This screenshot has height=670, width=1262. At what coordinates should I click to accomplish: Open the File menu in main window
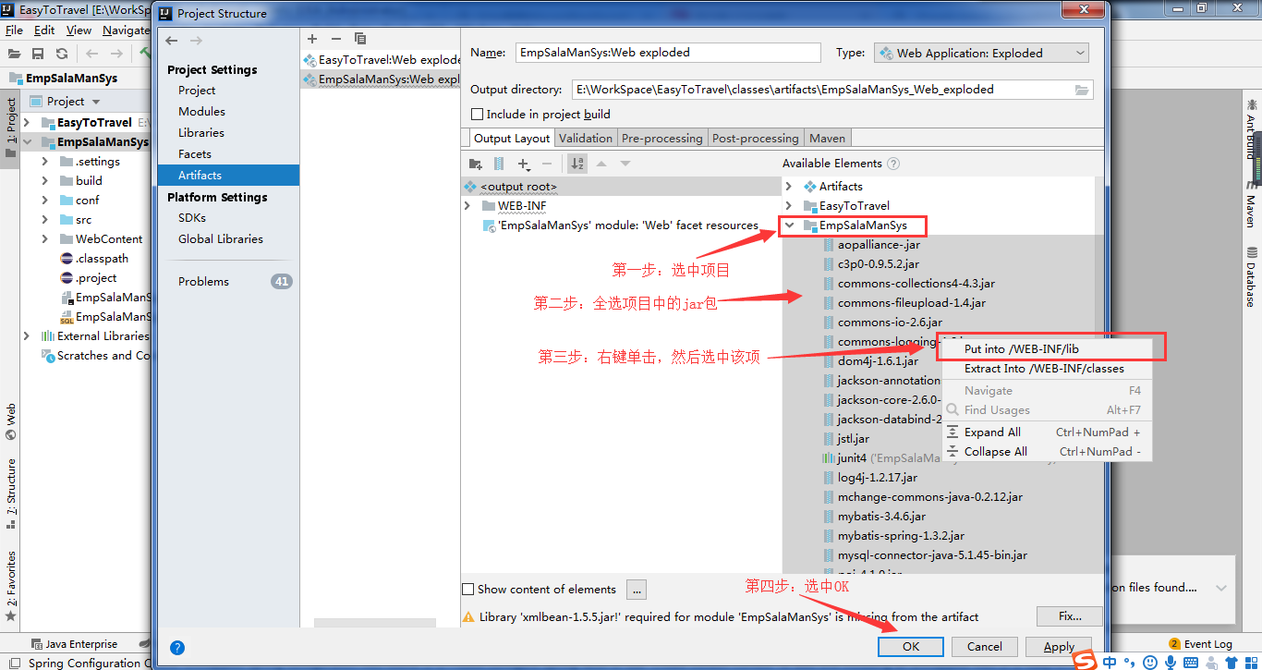14,30
